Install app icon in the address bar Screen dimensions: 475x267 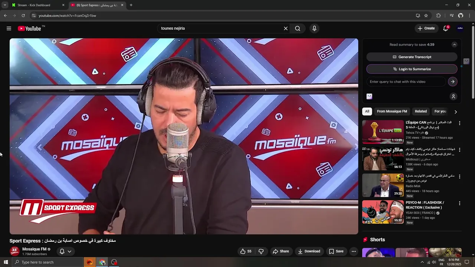pyautogui.click(x=418, y=16)
